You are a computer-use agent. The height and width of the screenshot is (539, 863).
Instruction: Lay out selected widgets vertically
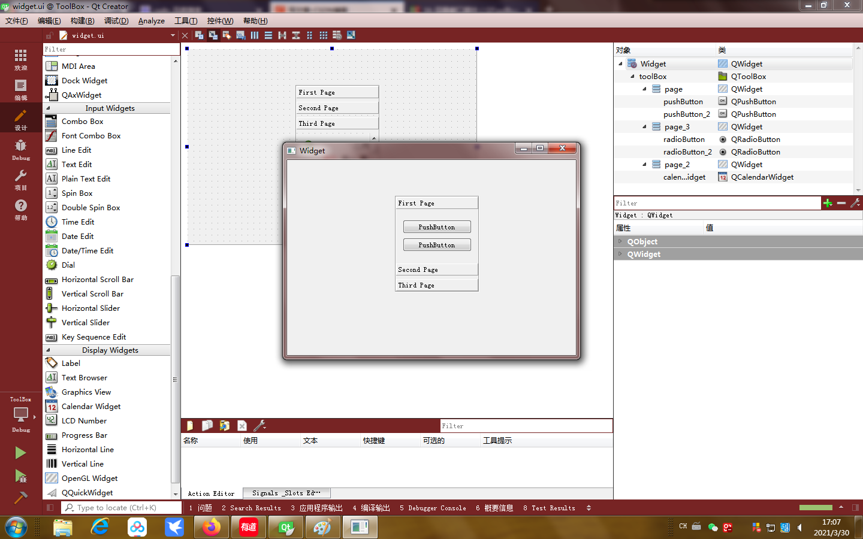[268, 35]
